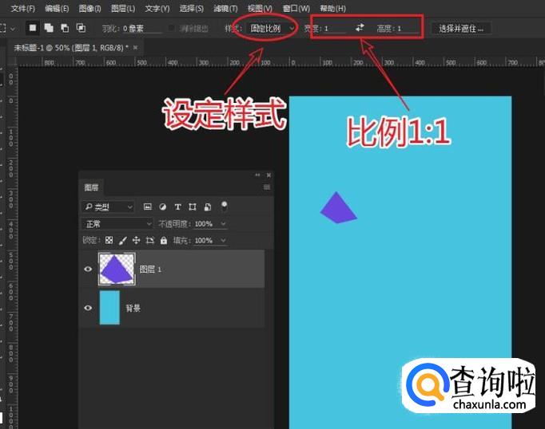Hide 图层 1 layer with eye icon
This screenshot has width=545, height=429.
pyautogui.click(x=88, y=270)
